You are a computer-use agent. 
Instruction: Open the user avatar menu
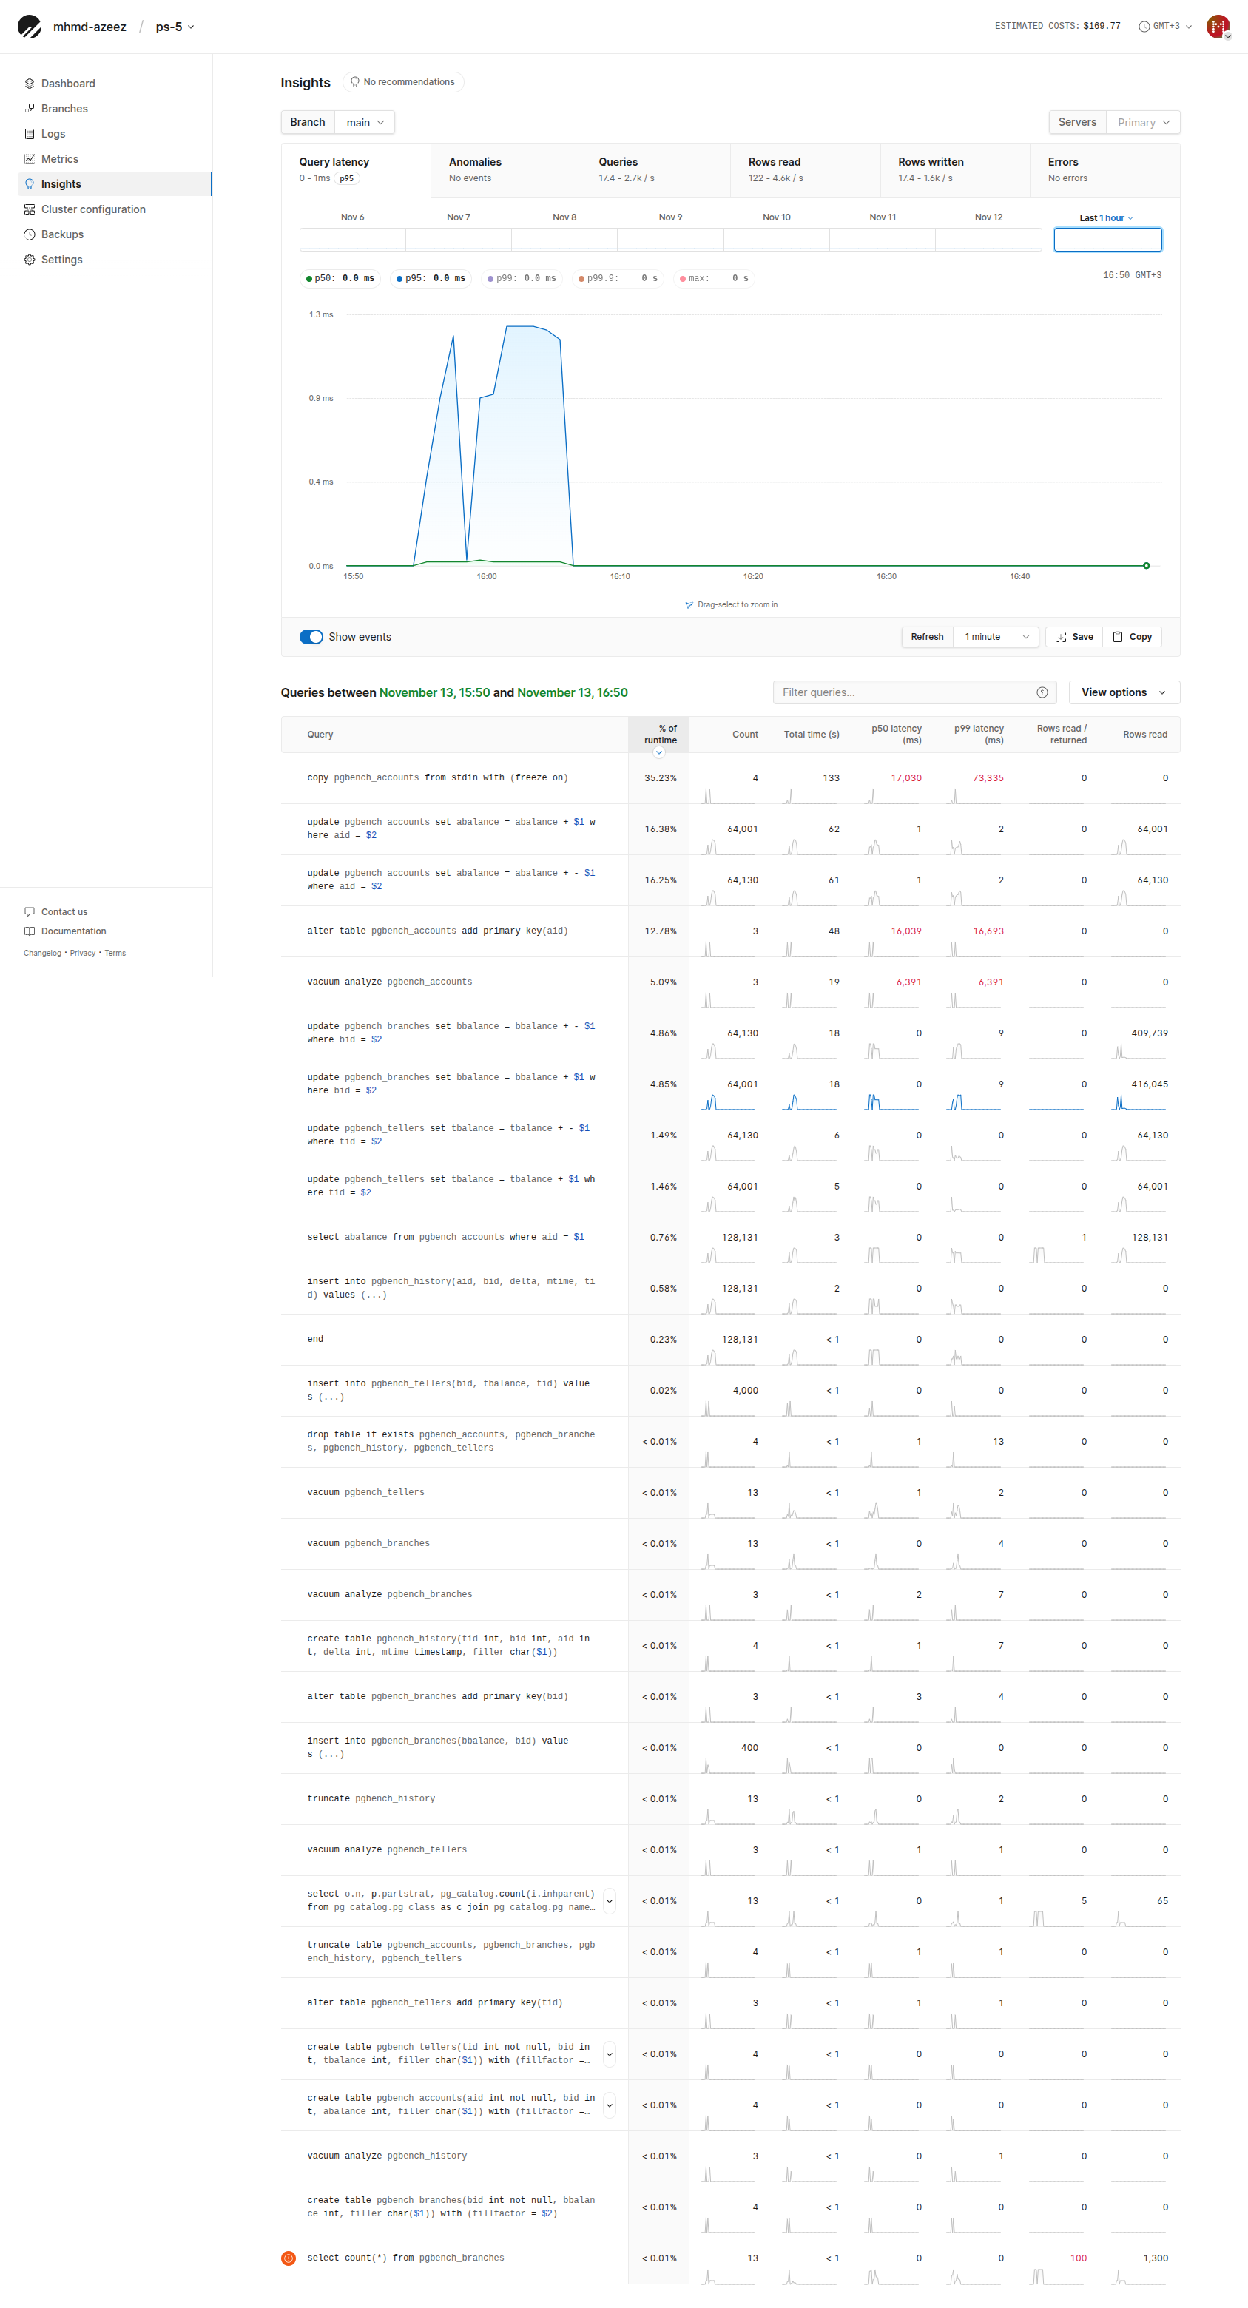click(x=1217, y=27)
